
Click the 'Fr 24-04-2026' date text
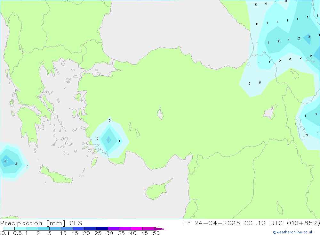212,223
